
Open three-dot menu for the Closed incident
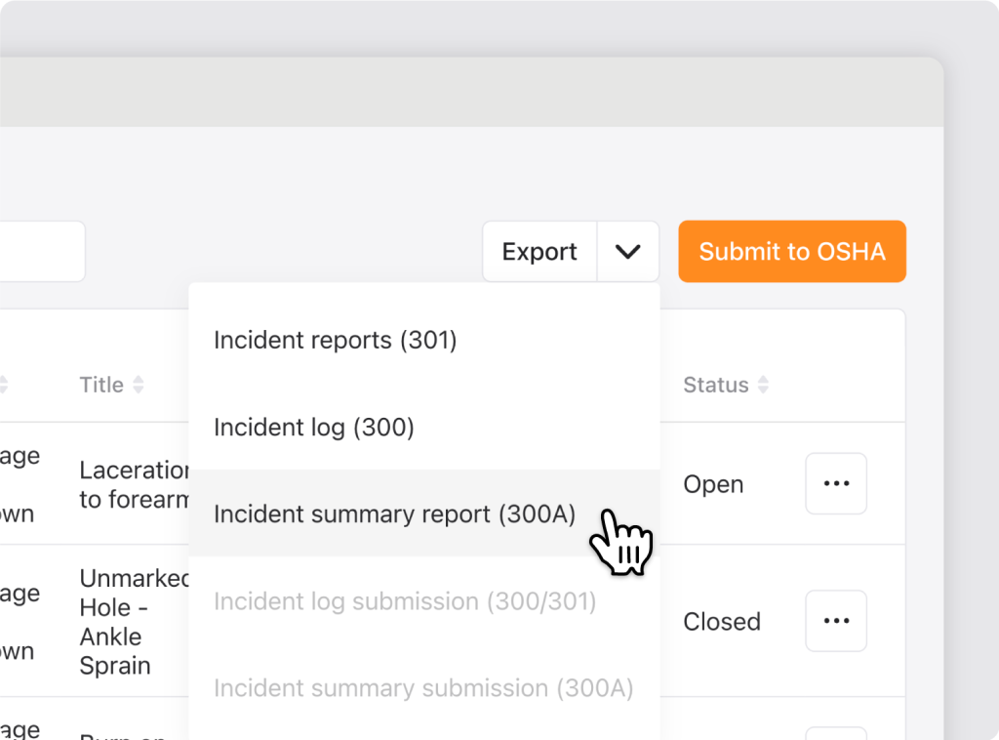(836, 621)
